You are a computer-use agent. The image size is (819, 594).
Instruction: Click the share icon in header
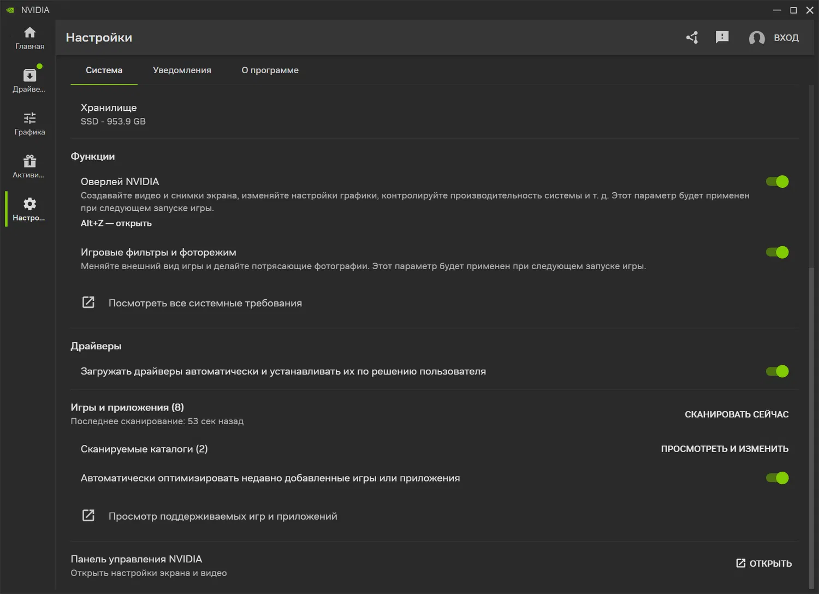[x=692, y=37]
